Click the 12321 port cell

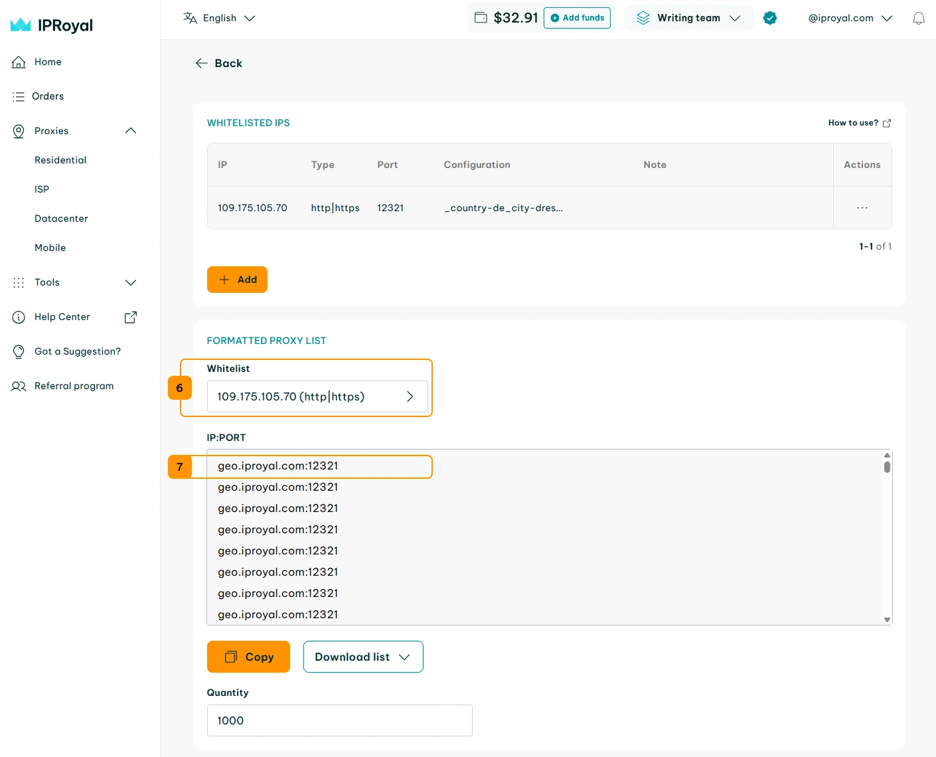390,208
